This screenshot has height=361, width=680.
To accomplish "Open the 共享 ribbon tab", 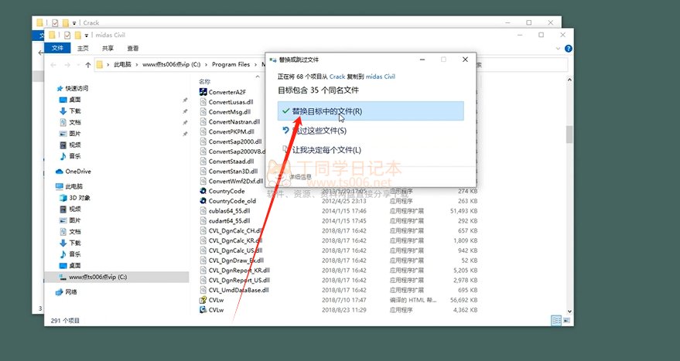I will (x=108, y=48).
